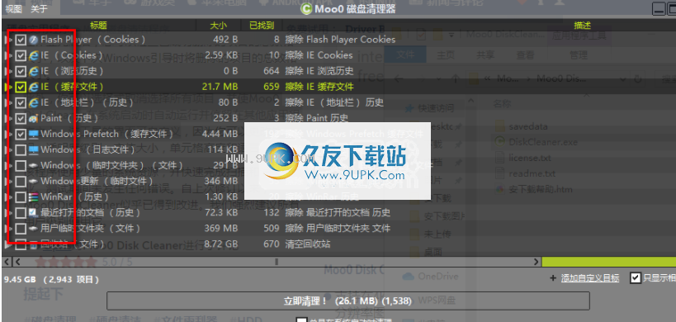Image resolution: width=676 pixels, height=322 pixels.
Task: Check Windows 日志文件 checkbox
Action: pos(21,150)
